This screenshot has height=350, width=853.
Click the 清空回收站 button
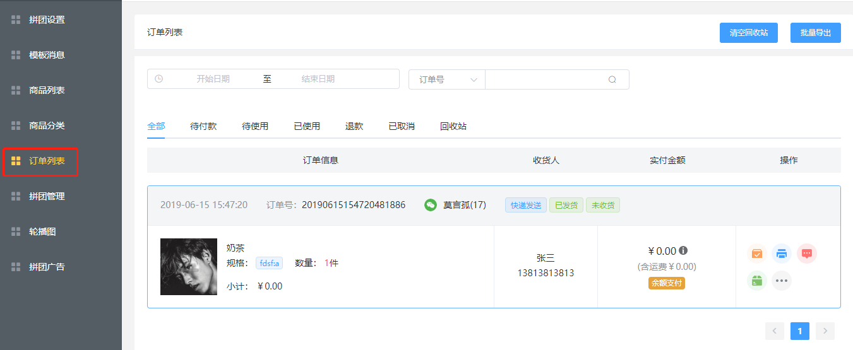tap(748, 33)
